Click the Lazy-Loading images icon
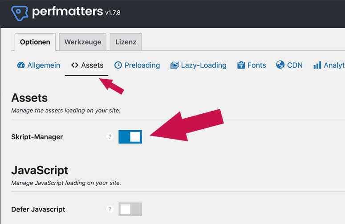 coord(175,65)
